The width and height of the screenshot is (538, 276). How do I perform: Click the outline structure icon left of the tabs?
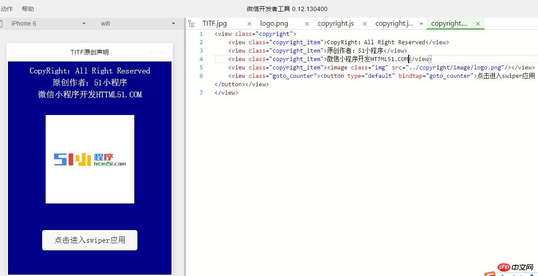click(x=191, y=23)
